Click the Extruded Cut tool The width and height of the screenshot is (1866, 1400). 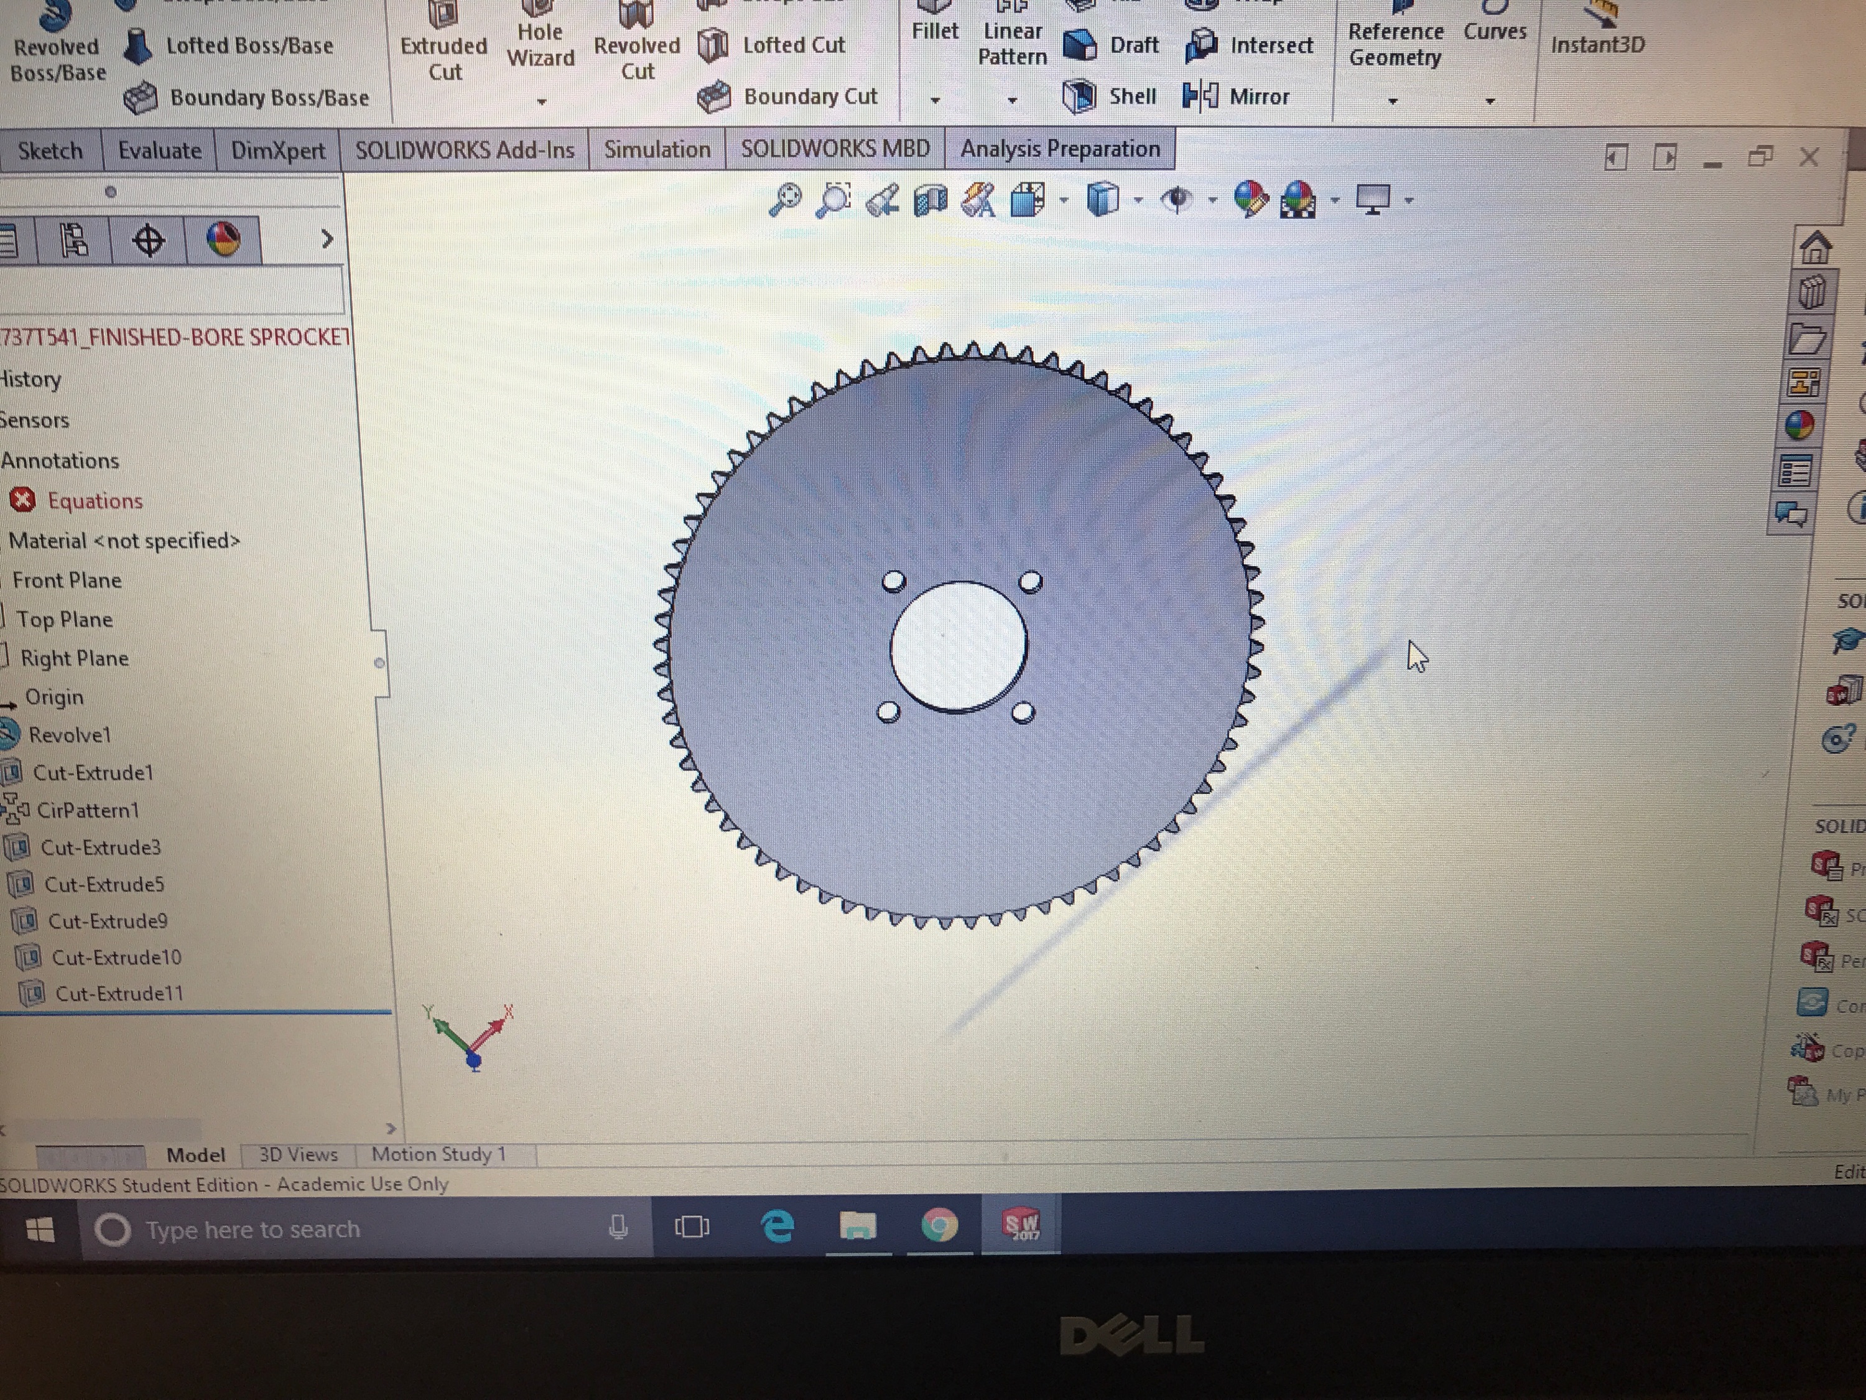(x=443, y=47)
